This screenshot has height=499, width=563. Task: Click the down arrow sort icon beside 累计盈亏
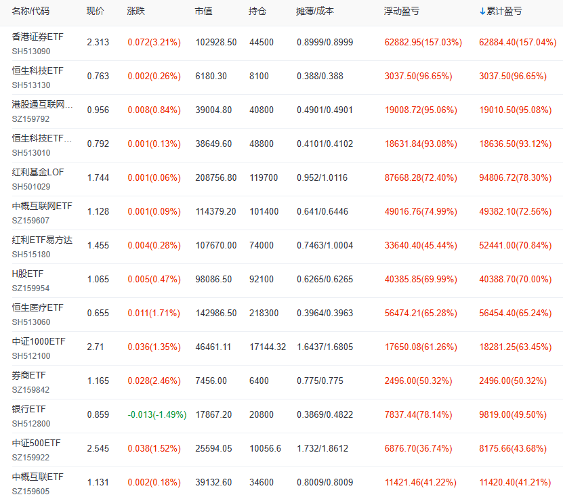click(x=482, y=12)
